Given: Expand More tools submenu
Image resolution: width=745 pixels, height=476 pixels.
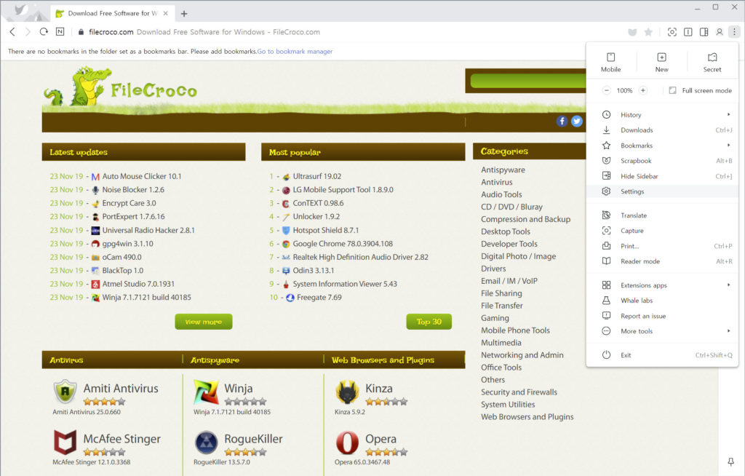Looking at the screenshot, I should click(x=662, y=331).
